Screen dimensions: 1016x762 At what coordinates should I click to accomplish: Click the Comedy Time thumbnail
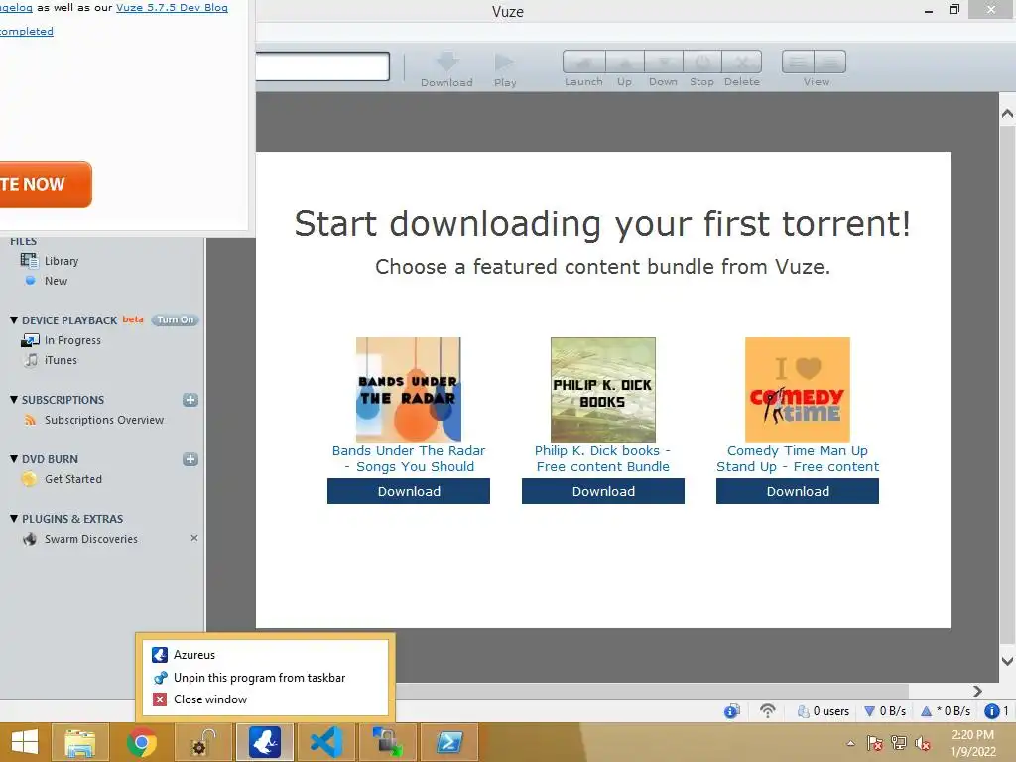click(797, 389)
